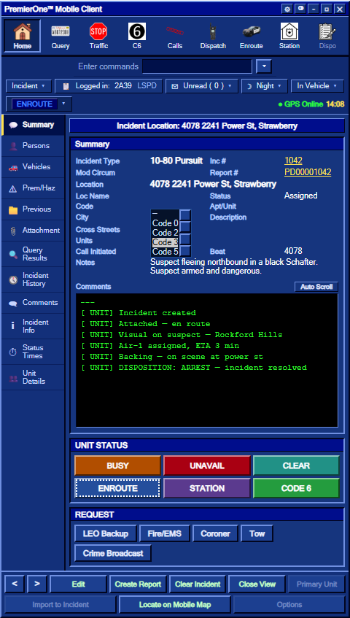Request the Coroner
This screenshot has width=350, height=618.
215,533
